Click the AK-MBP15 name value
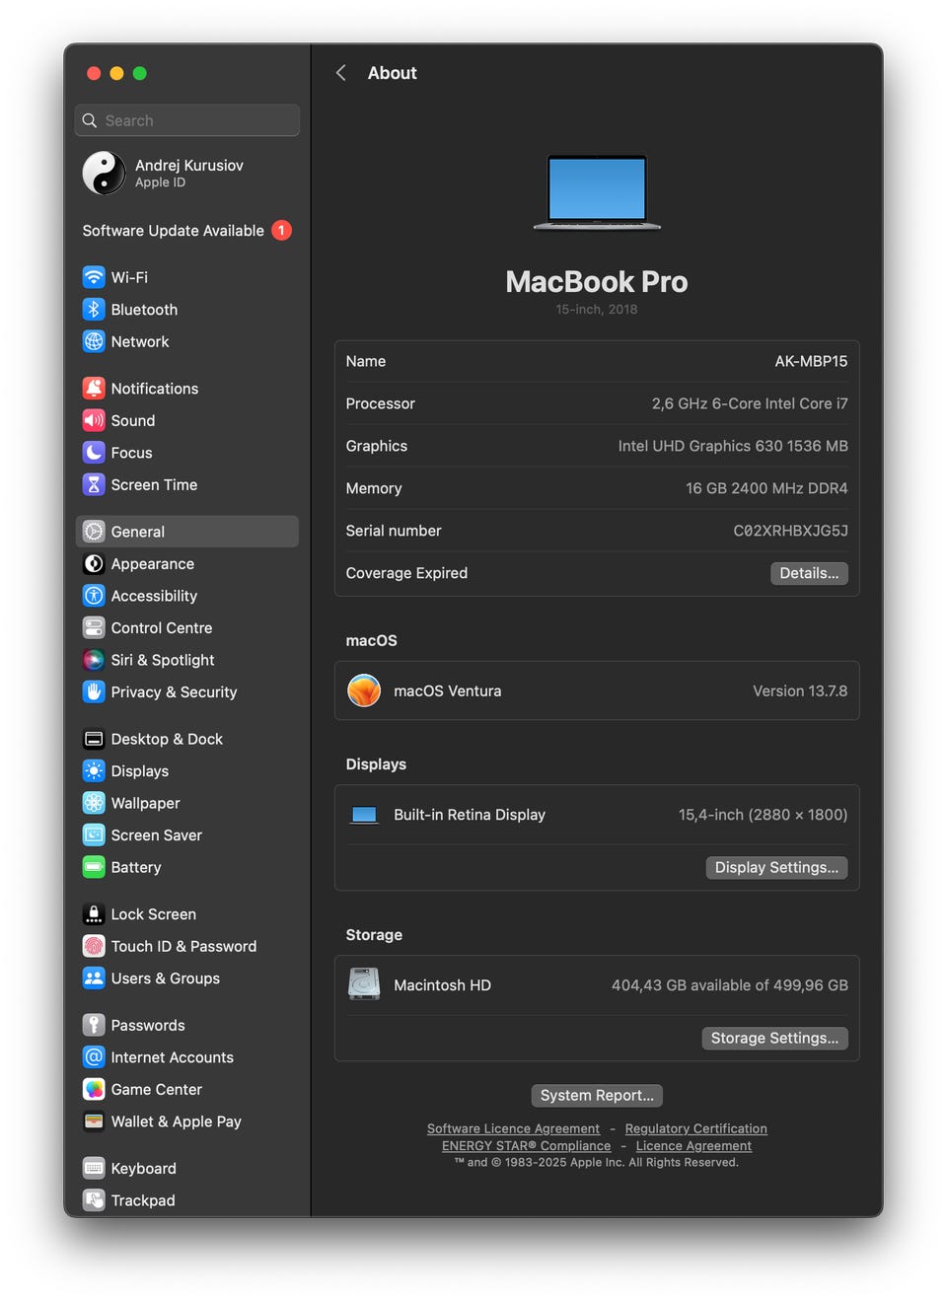Image resolution: width=947 pixels, height=1302 pixels. [811, 361]
